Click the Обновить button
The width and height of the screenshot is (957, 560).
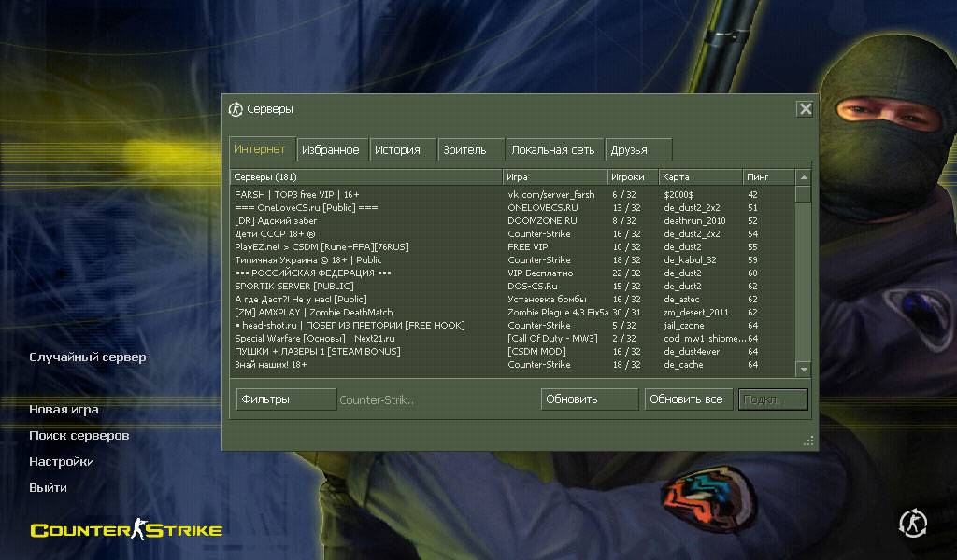pyautogui.click(x=590, y=399)
